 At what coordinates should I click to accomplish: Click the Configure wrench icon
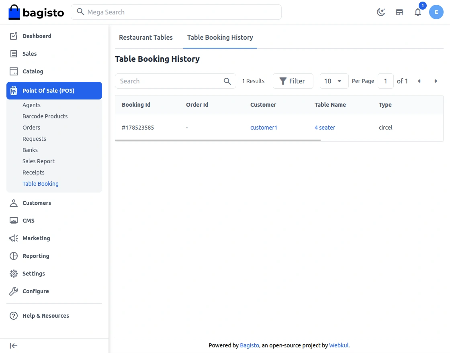click(x=14, y=291)
